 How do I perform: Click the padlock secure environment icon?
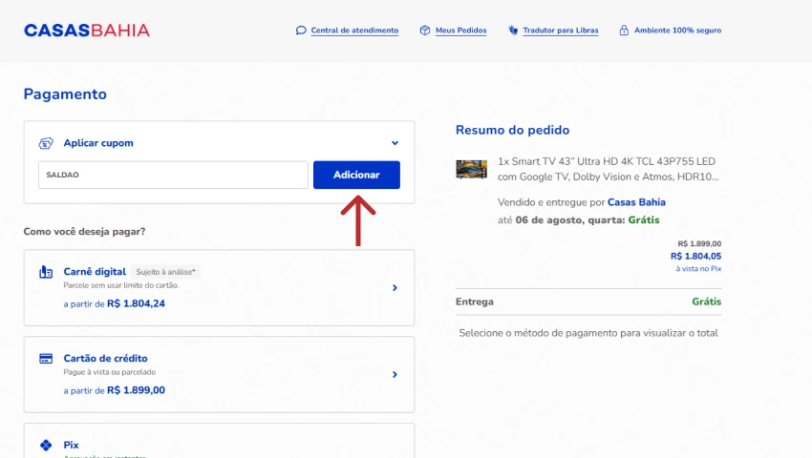click(x=624, y=30)
